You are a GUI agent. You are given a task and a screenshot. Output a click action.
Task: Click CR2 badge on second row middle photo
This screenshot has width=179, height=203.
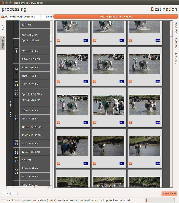coord(122,82)
